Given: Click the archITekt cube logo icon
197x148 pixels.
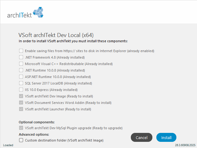Looking at the screenshot, I should tap(38, 12).
